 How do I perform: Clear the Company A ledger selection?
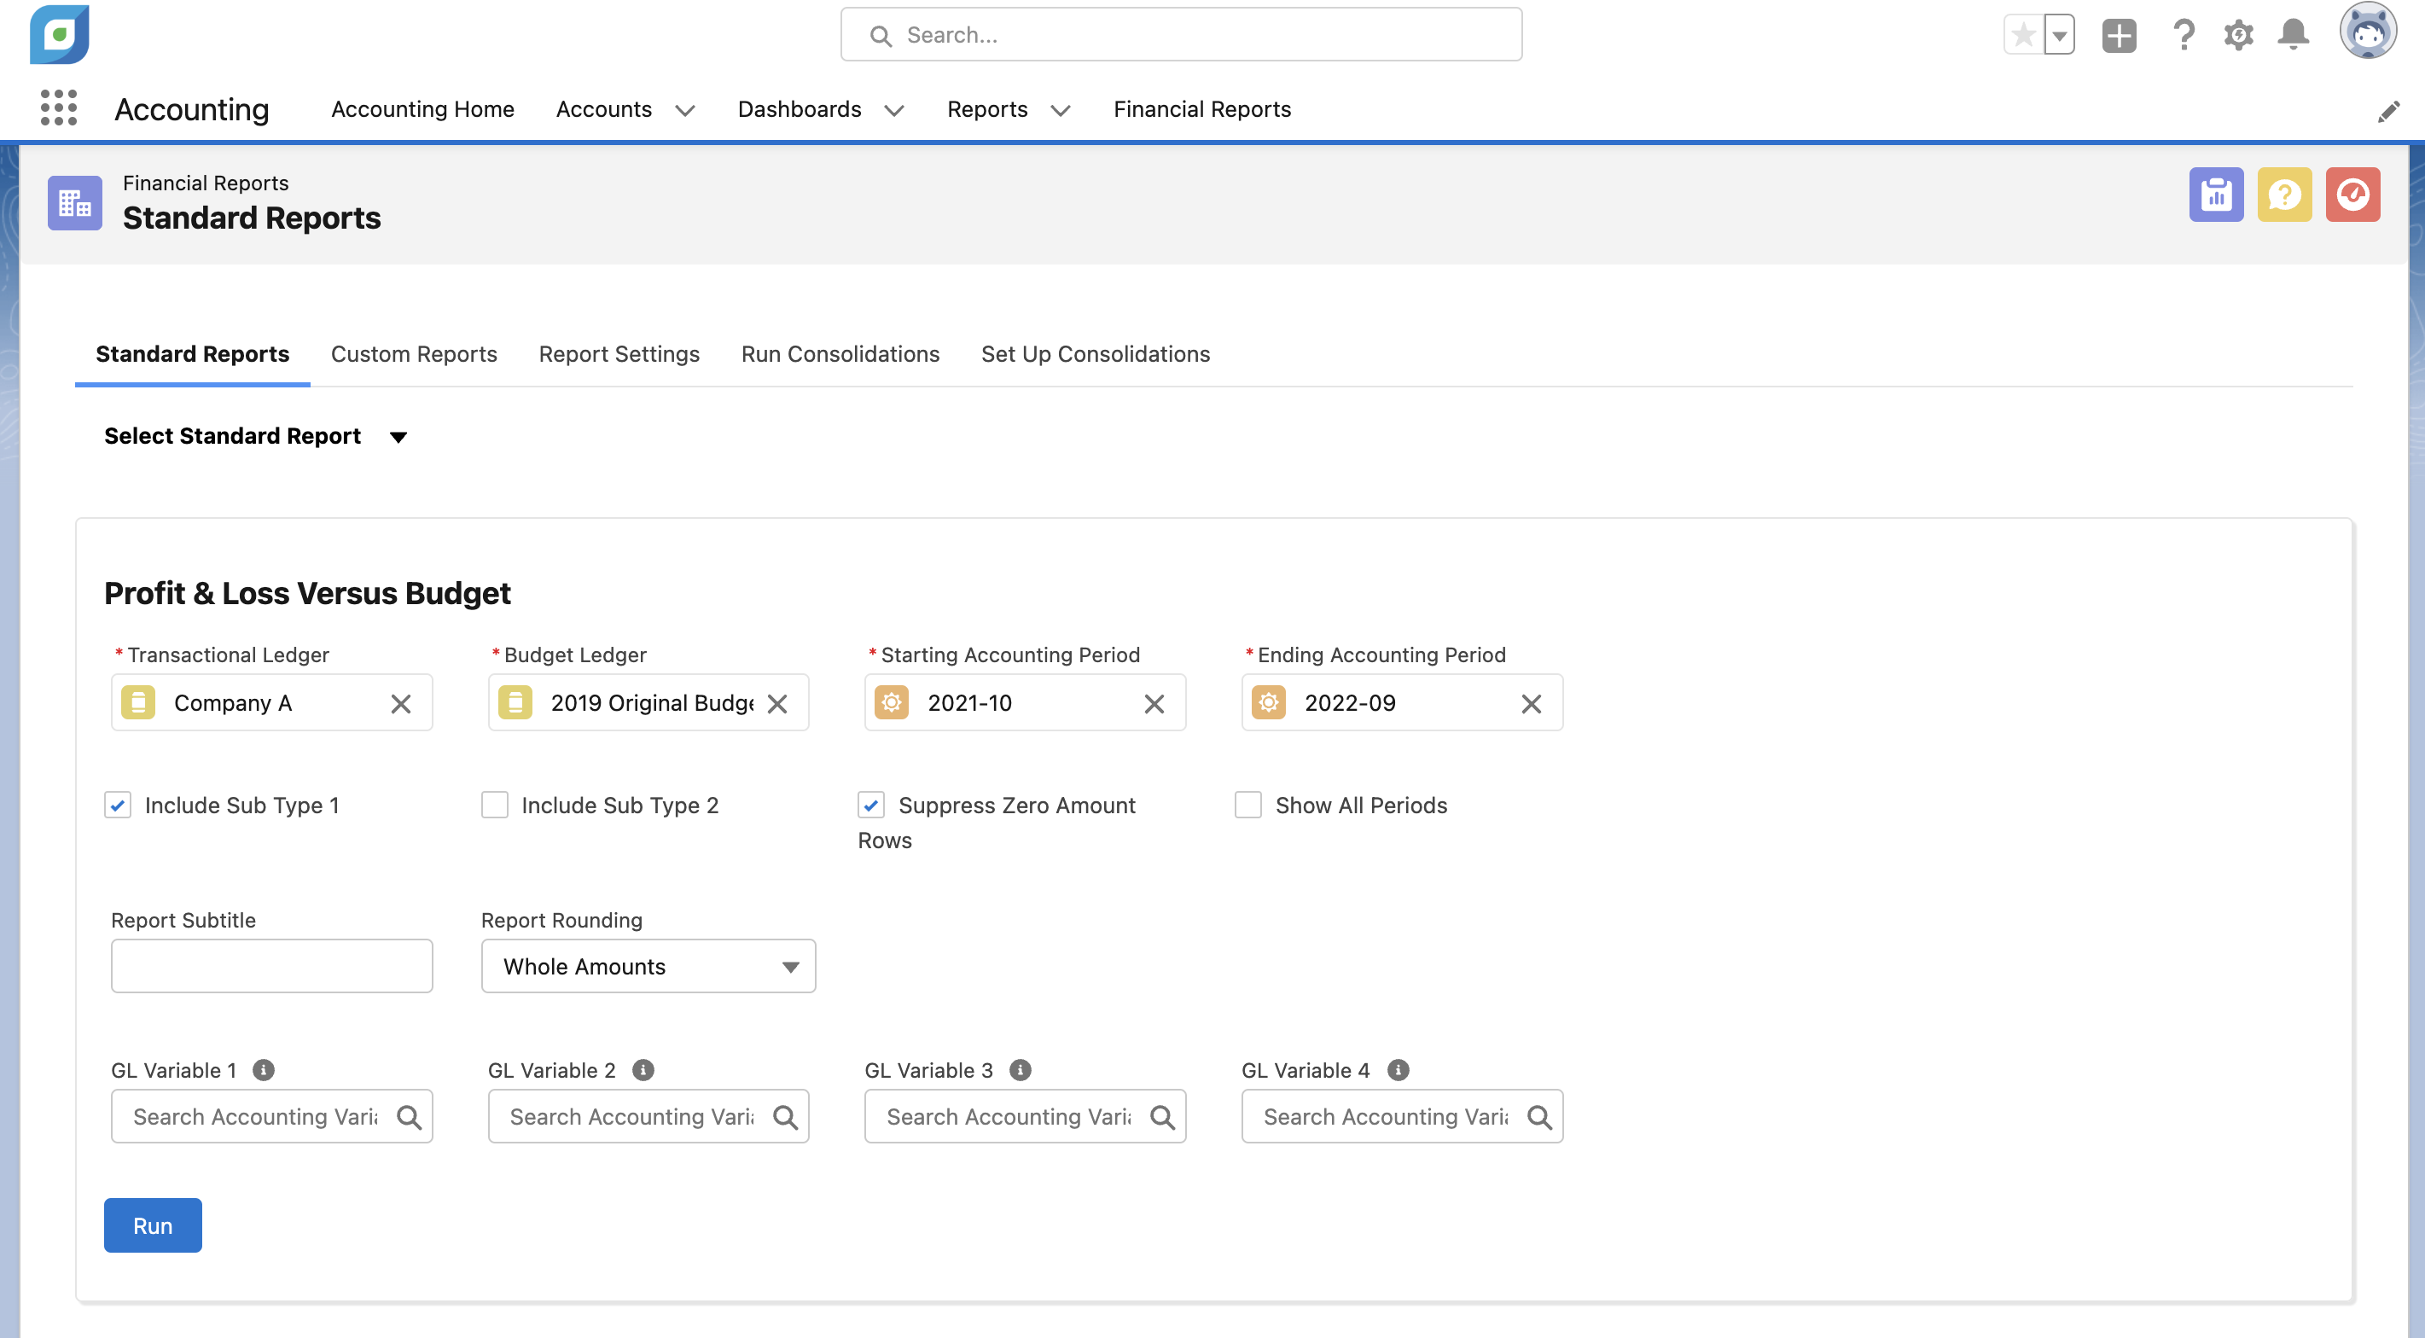point(401,703)
